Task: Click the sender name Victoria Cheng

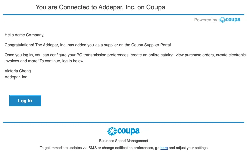Action: click(18, 71)
